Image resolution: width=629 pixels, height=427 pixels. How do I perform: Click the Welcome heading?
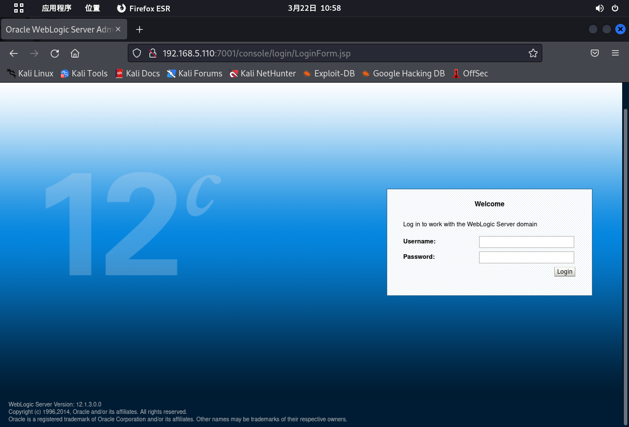click(x=489, y=204)
